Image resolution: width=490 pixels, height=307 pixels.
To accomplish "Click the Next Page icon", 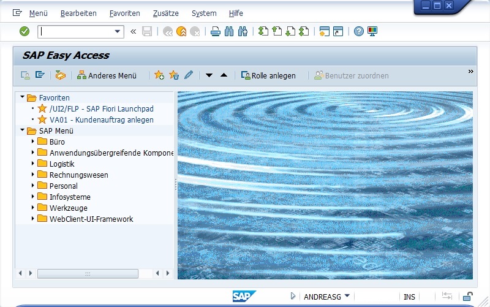I will 290,31.
